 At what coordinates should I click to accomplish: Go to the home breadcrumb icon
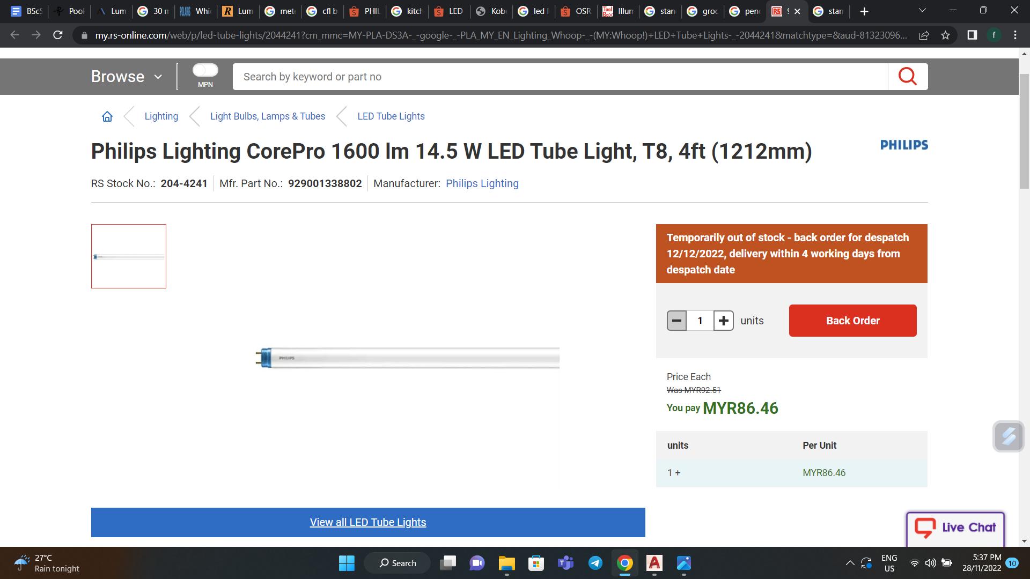coord(107,116)
